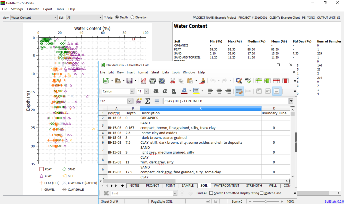Click the Find All button
344x204 pixels.
202,193
